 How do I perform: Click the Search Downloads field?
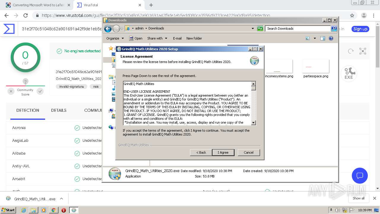(x=298, y=29)
